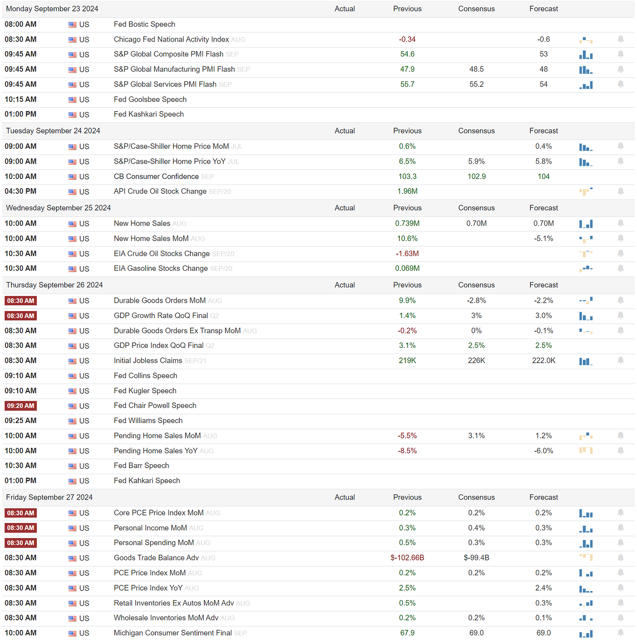Click the highlighted 08:30 AM badge for Core PCE Price Index MoM
The height and width of the screenshot is (640, 637).
21,513
